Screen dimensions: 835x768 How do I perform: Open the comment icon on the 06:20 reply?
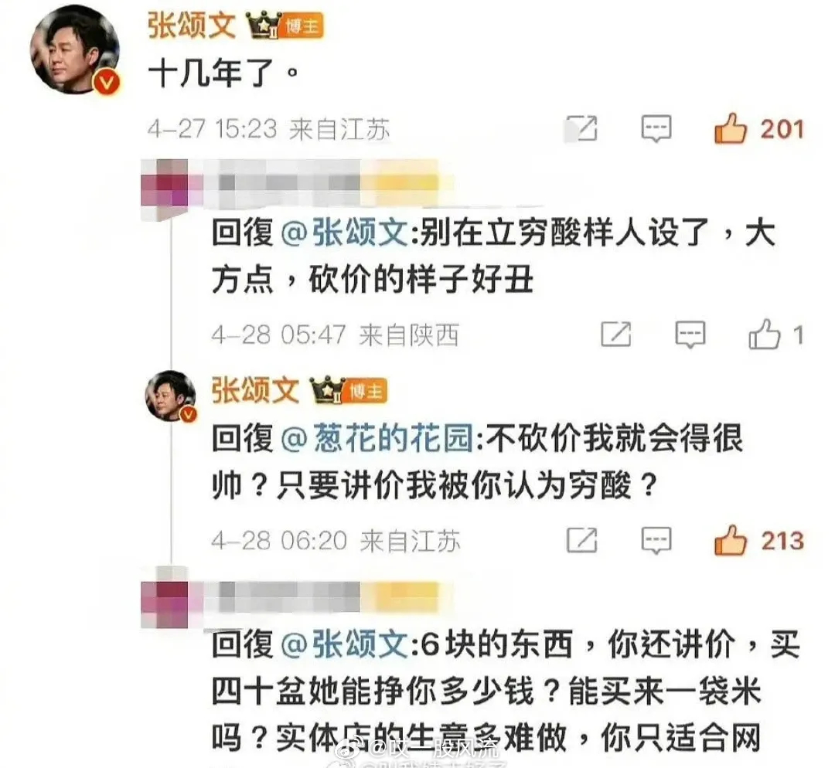coord(656,541)
